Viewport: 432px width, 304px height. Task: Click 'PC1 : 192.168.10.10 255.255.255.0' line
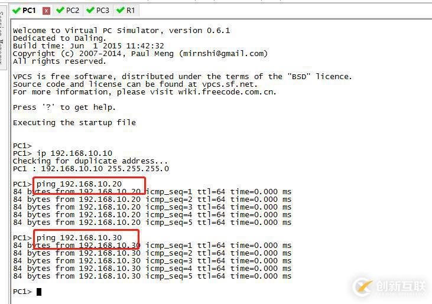pos(91,169)
